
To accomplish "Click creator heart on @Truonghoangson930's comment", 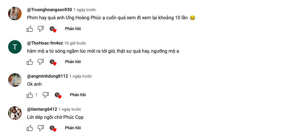I will point(53,29).
